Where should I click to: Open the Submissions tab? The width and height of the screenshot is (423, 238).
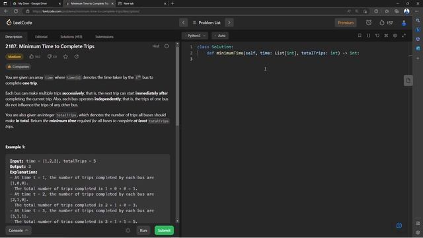pos(104,37)
